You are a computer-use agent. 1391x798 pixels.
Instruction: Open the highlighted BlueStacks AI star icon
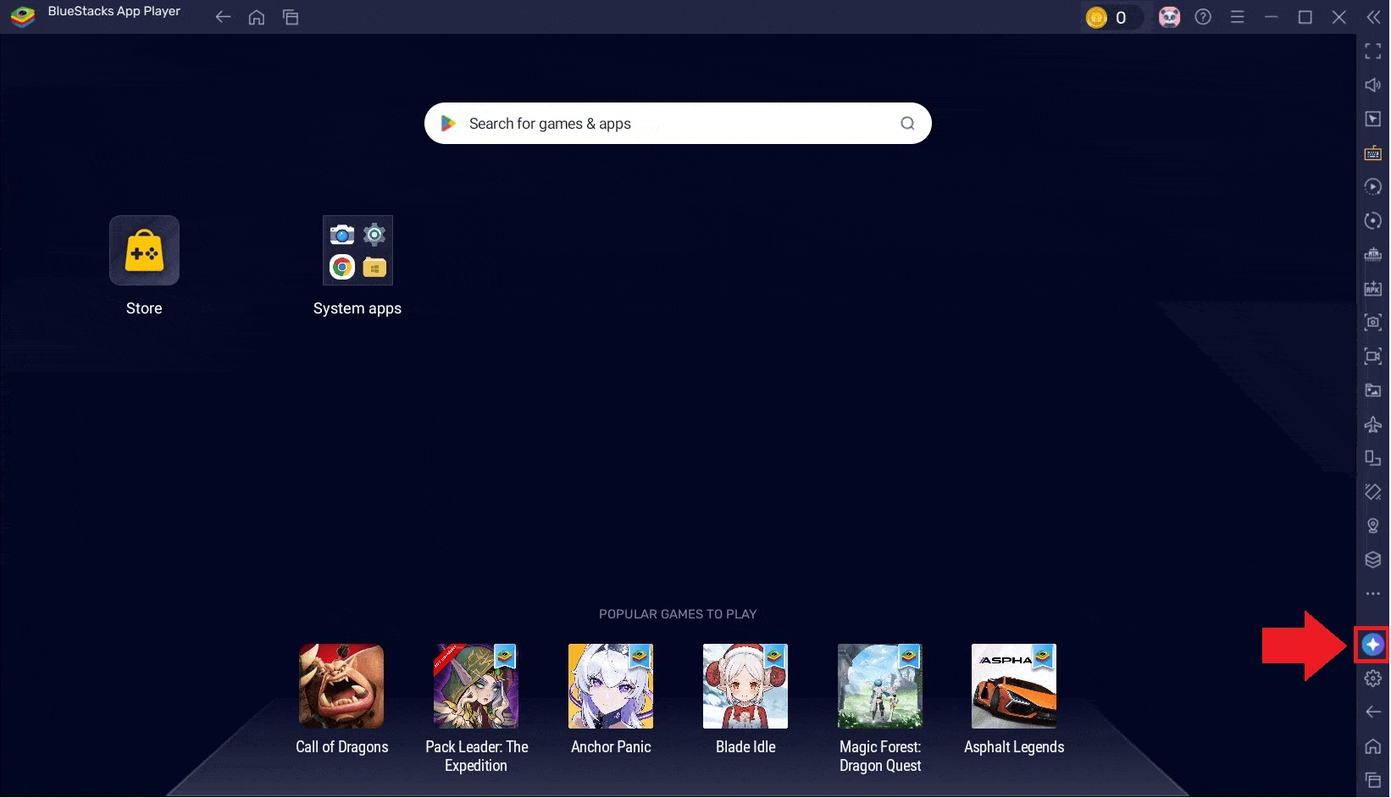point(1372,645)
